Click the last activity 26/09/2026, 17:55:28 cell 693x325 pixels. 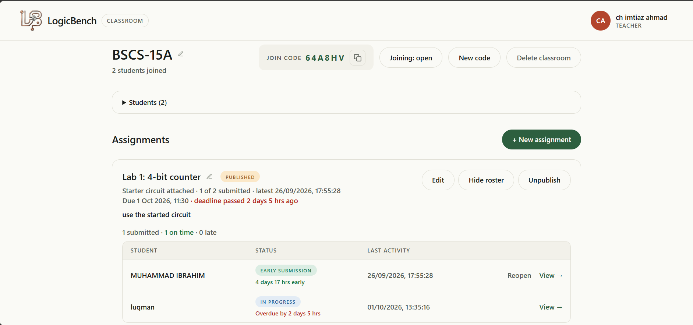400,276
